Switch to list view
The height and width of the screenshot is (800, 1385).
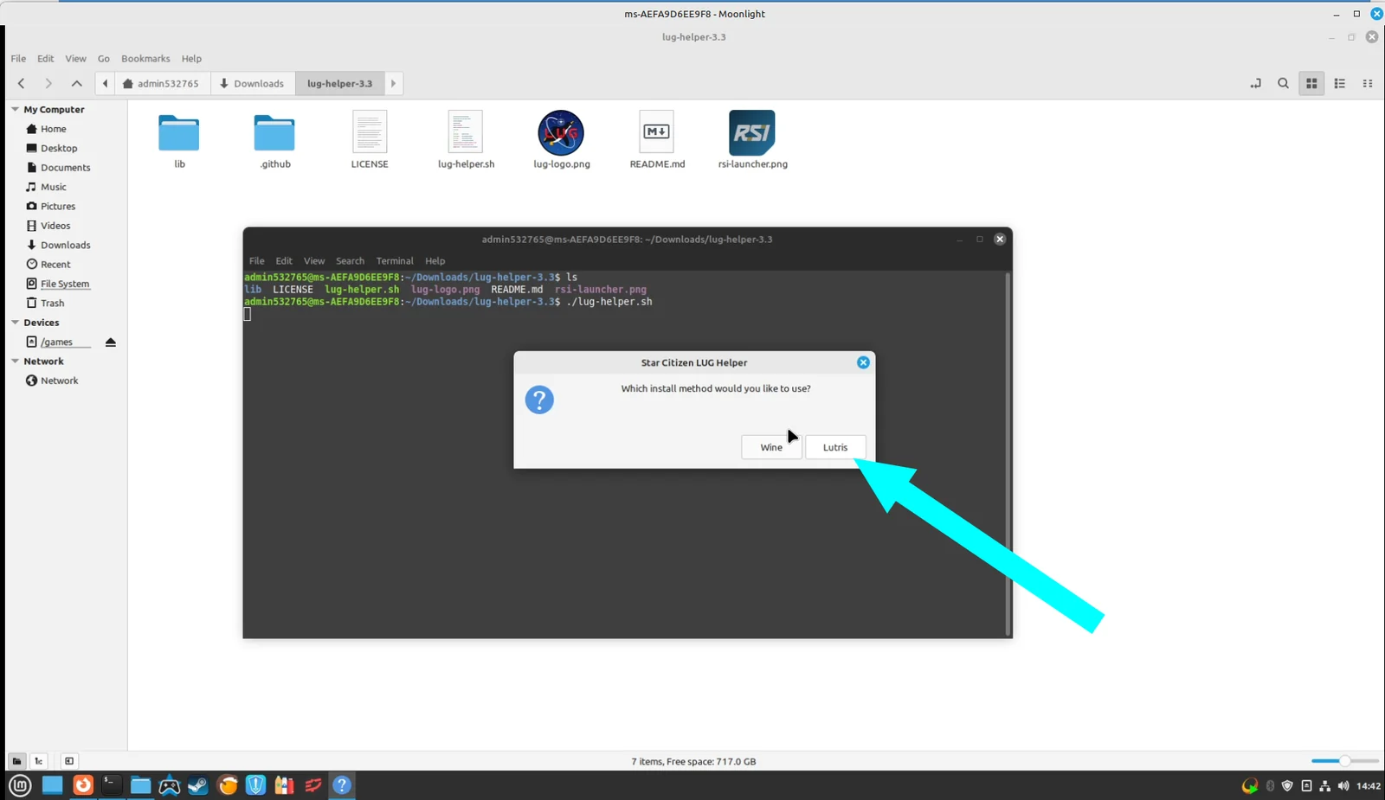coord(1339,84)
